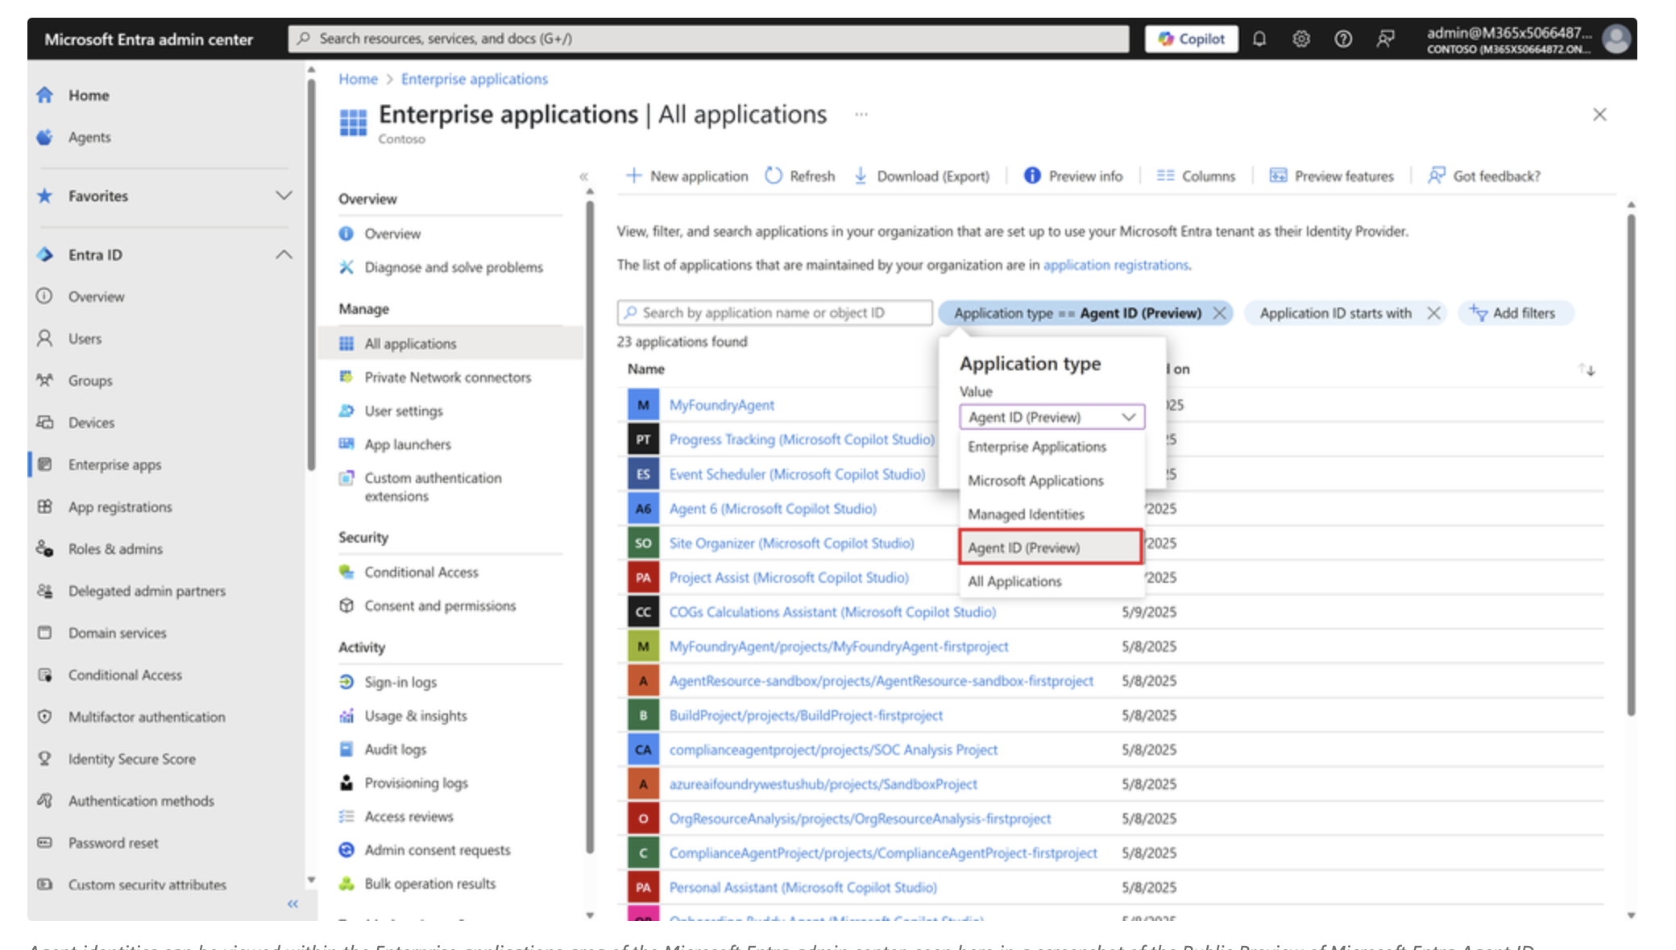Click the search resources box
The width and height of the screenshot is (1676, 950).
[x=708, y=39]
